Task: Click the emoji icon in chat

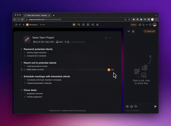Action: pyautogui.click(x=131, y=106)
